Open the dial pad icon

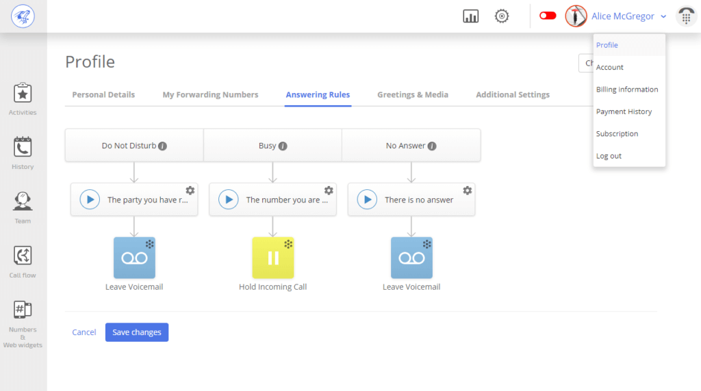click(x=686, y=16)
